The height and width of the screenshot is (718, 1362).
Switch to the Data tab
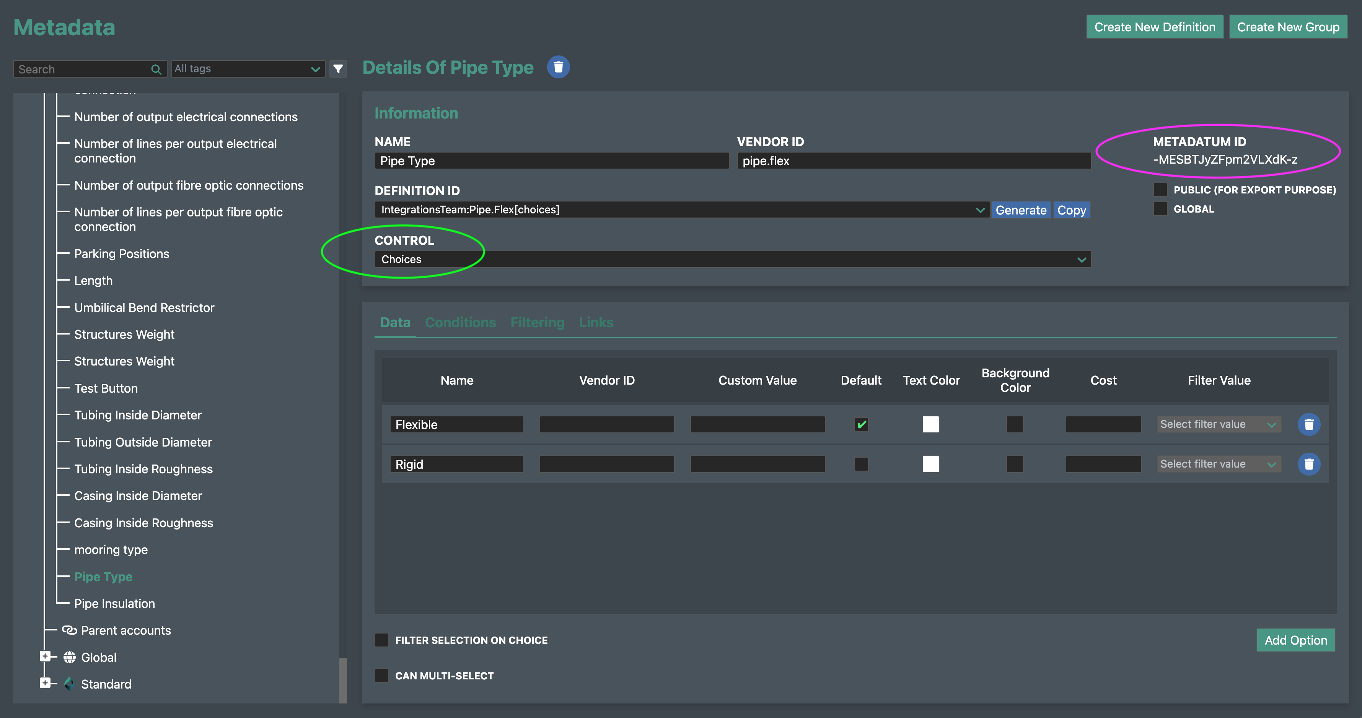click(395, 322)
